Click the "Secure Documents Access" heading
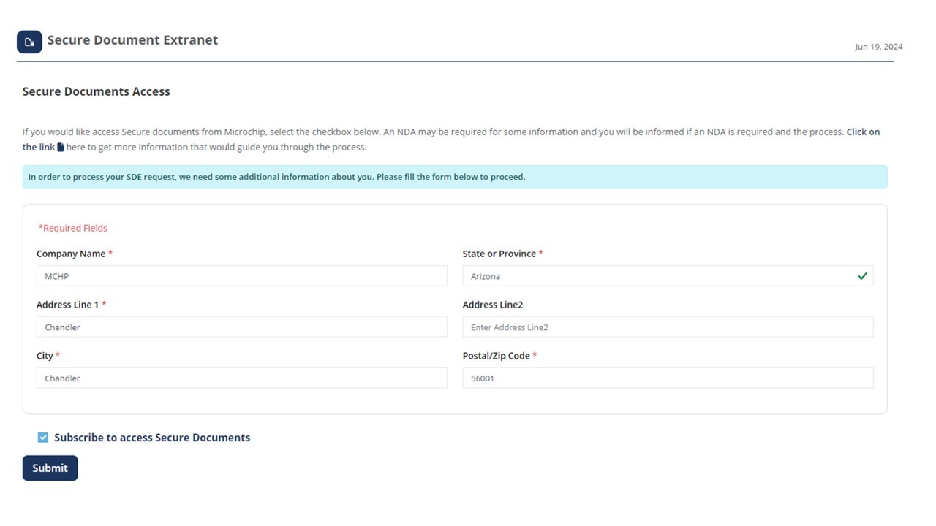This screenshot has width=936, height=526. (96, 91)
